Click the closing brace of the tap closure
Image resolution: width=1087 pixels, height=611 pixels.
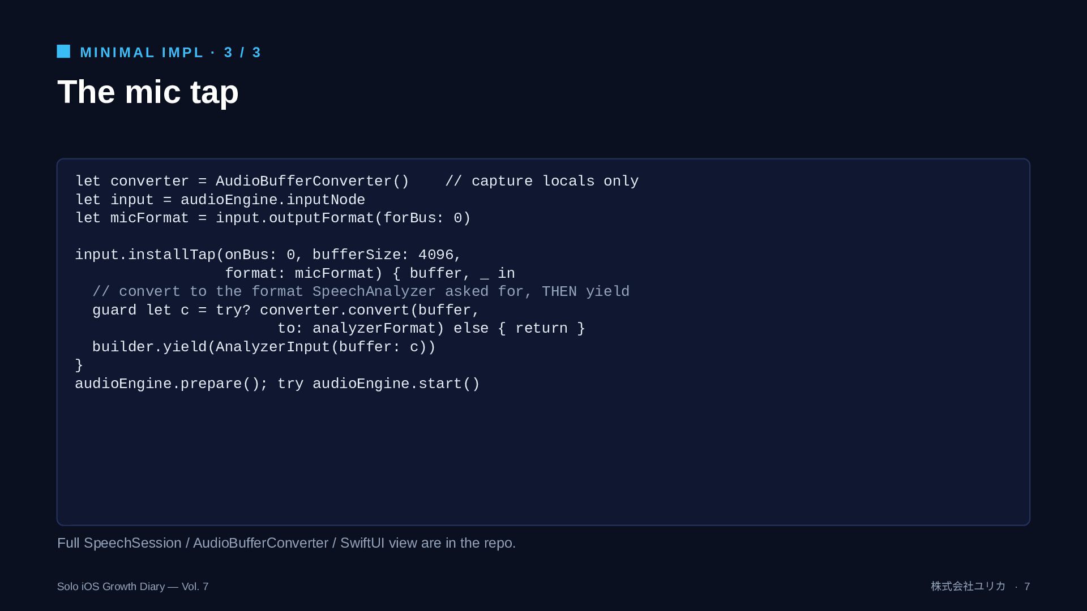pyautogui.click(x=79, y=365)
